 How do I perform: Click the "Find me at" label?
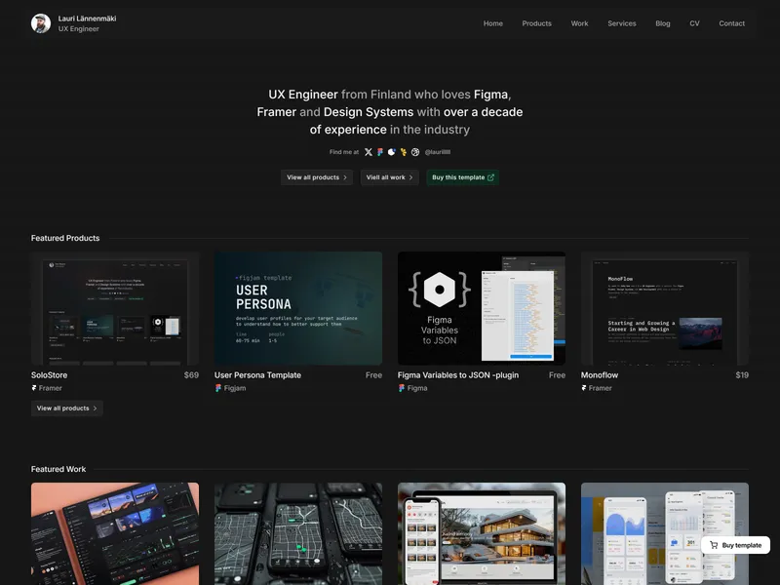coord(344,152)
